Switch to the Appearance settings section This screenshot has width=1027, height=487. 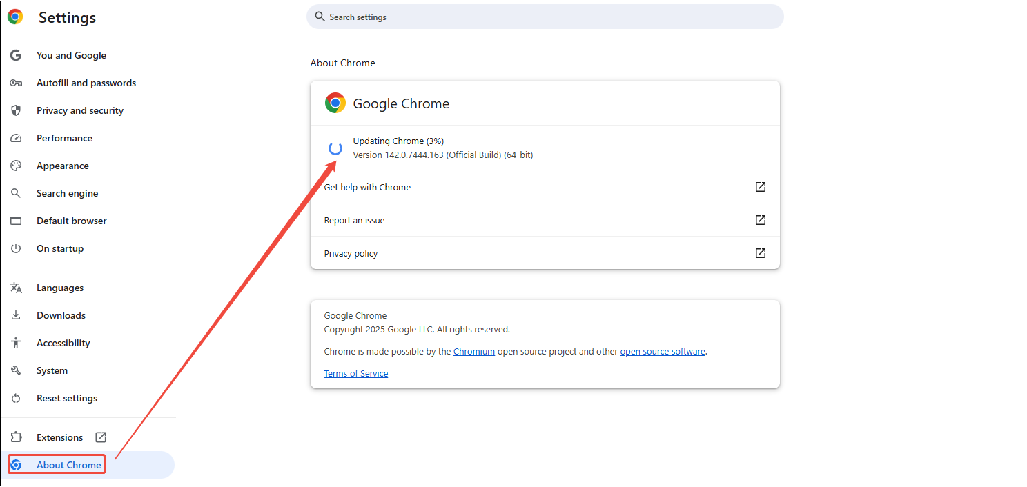pyautogui.click(x=63, y=166)
